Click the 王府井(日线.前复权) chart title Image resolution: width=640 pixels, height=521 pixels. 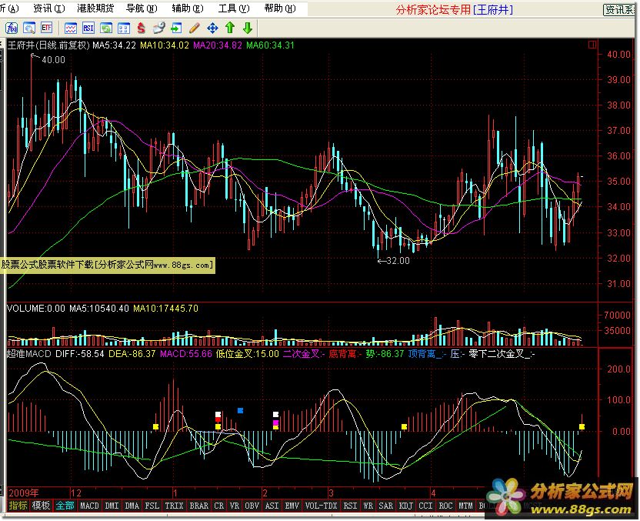[48, 45]
